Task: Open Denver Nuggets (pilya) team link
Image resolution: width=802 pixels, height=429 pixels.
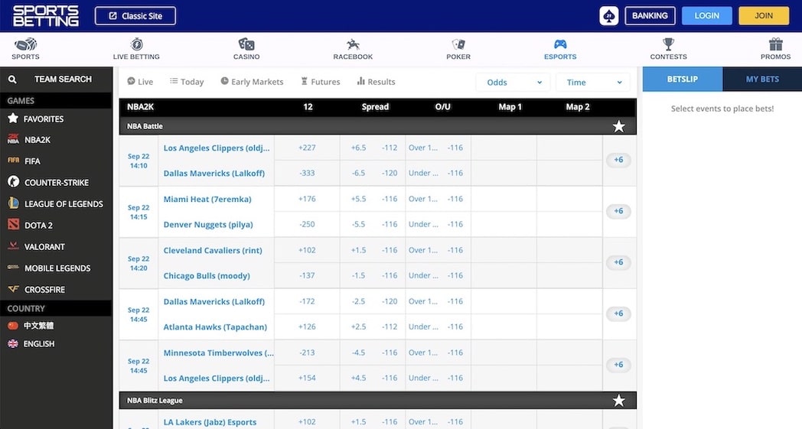Action: coord(208,225)
